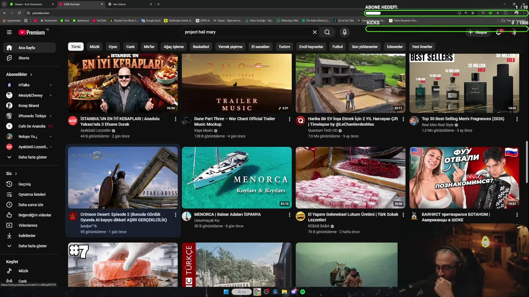Click the Oluştur create button
The image size is (529, 297).
point(478,32)
